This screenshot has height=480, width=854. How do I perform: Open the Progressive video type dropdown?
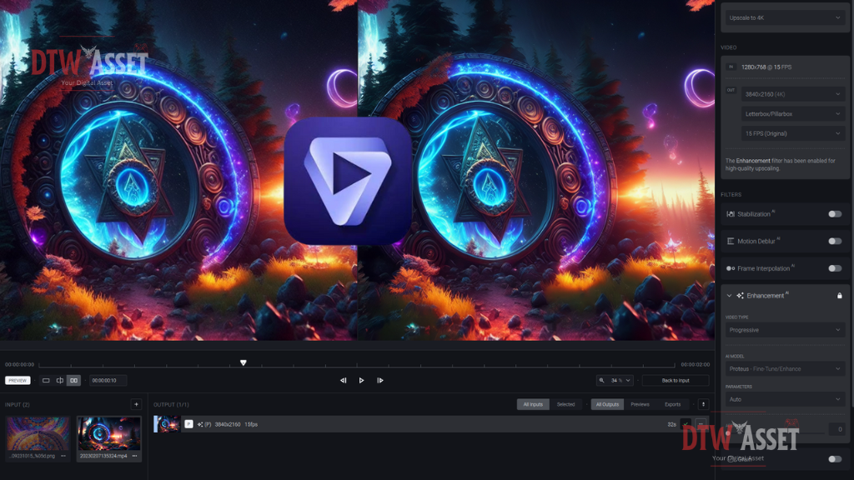point(784,330)
